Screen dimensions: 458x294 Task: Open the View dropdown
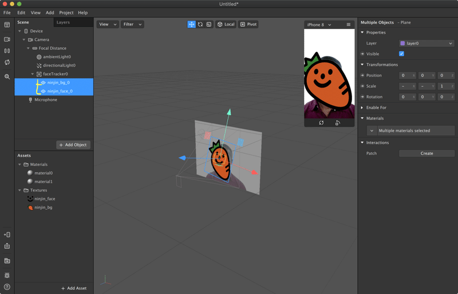[108, 24]
